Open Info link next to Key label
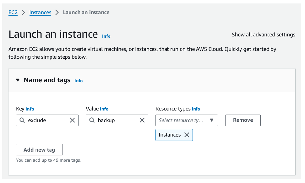This screenshot has height=183, width=305. [x=30, y=109]
